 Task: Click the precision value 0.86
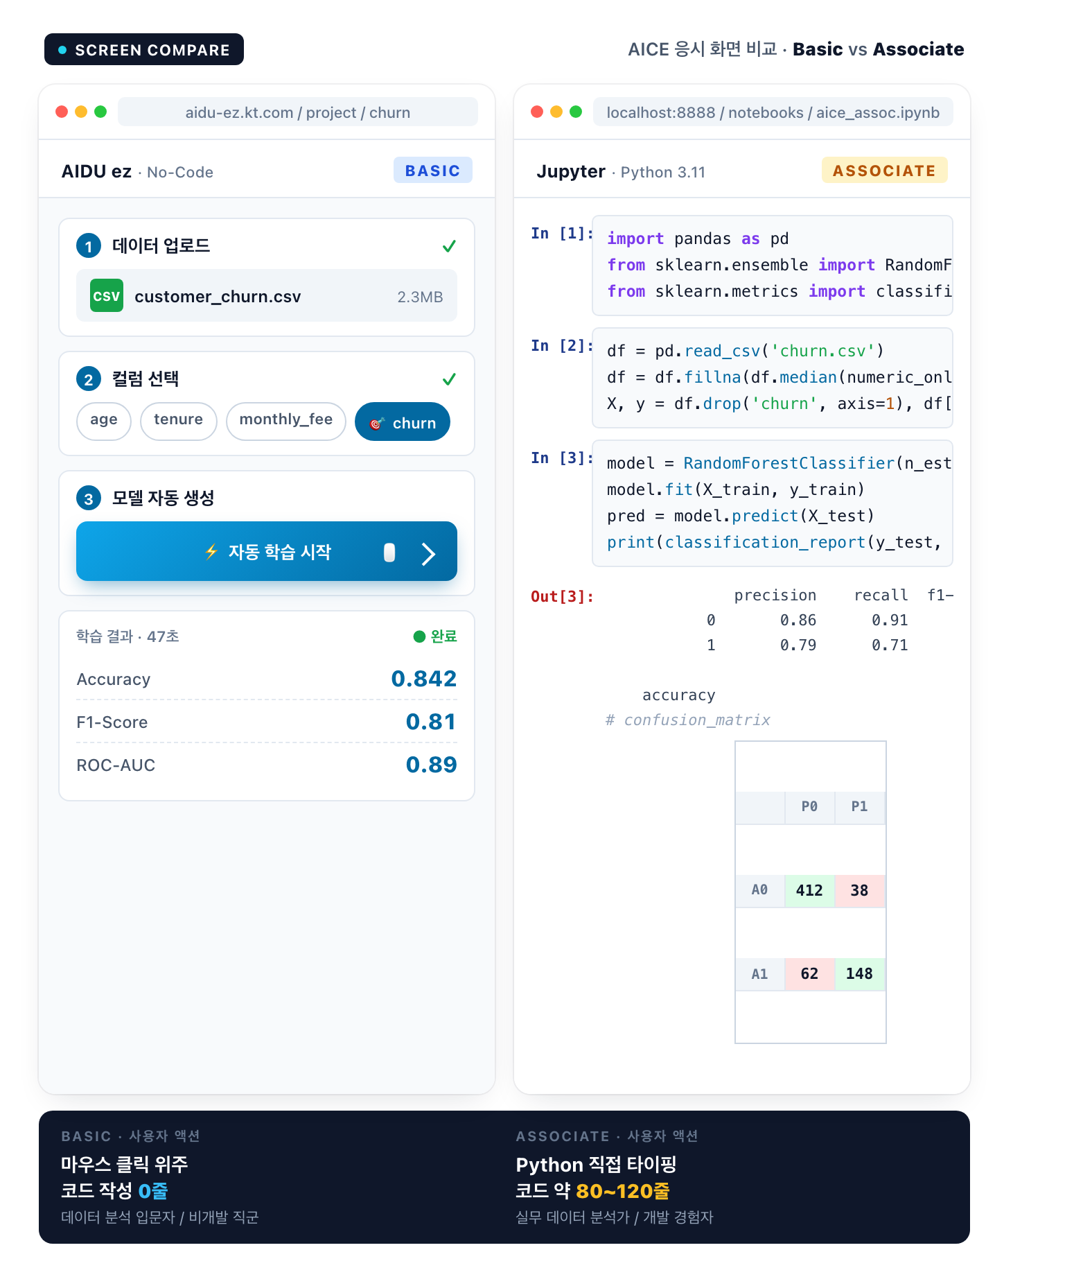798,620
